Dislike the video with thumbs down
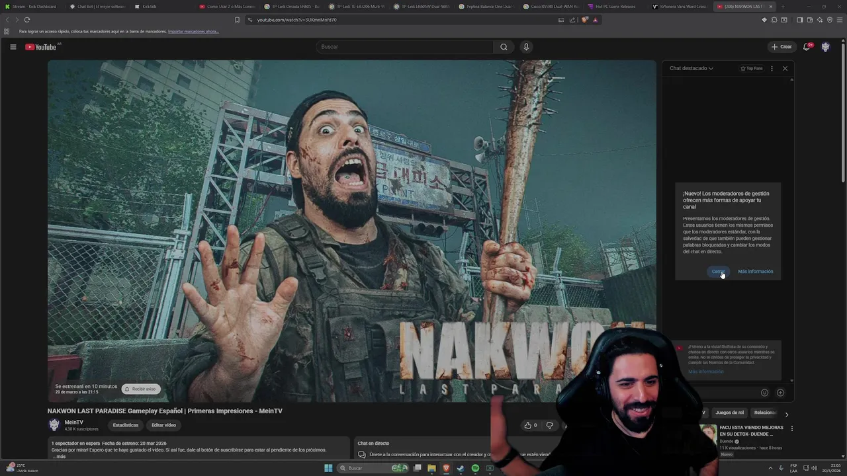 (549, 425)
